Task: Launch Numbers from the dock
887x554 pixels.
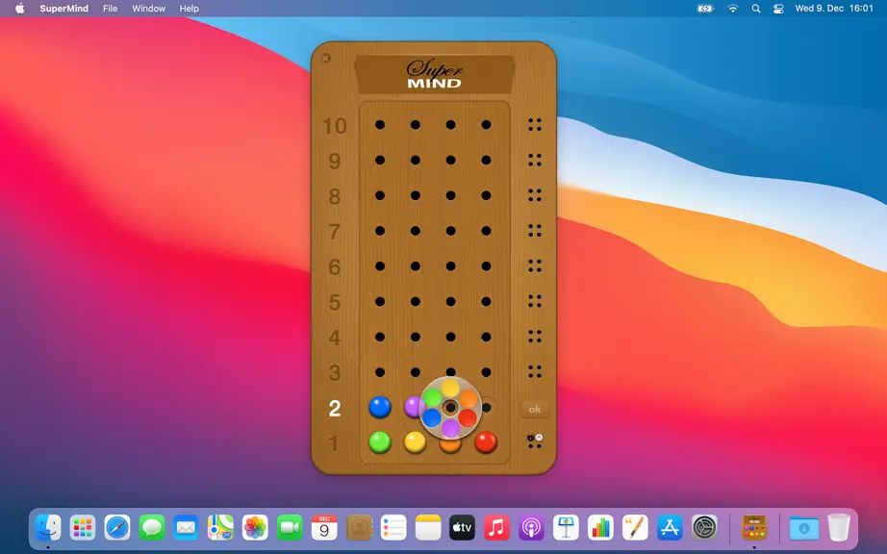Action: pyautogui.click(x=600, y=528)
